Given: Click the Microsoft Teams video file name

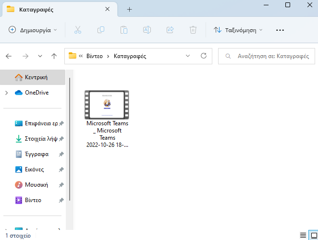Looking at the screenshot, I should [107, 134].
